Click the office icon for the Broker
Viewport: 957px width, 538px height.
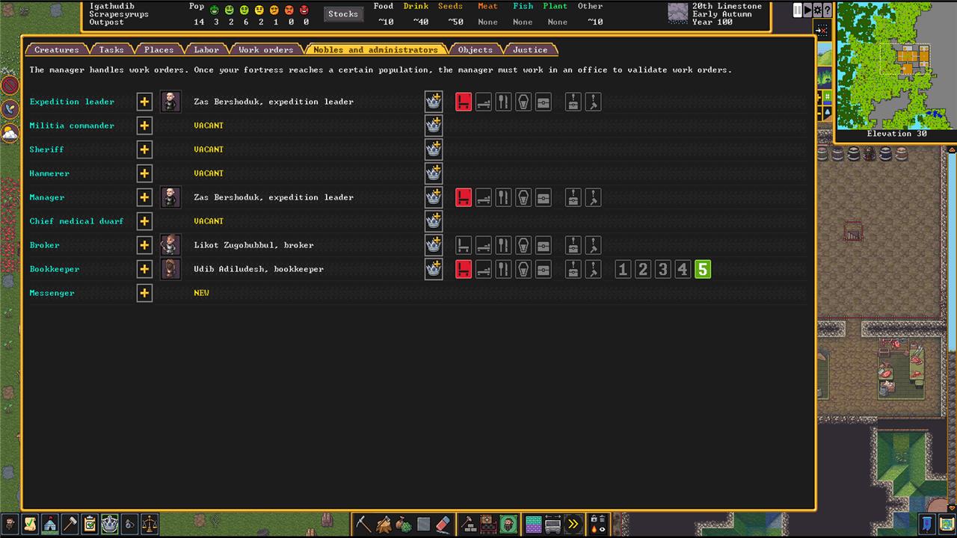click(x=464, y=245)
